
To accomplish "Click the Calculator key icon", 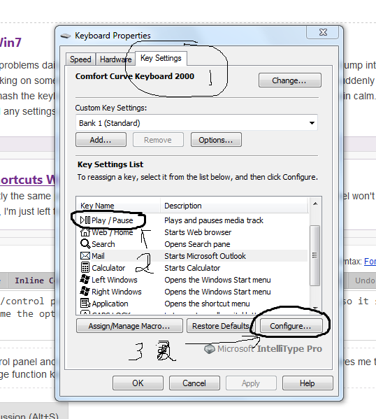I will tap(85, 267).
